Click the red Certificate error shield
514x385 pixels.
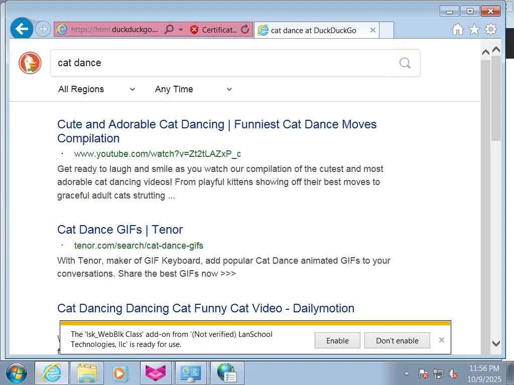coord(194,30)
